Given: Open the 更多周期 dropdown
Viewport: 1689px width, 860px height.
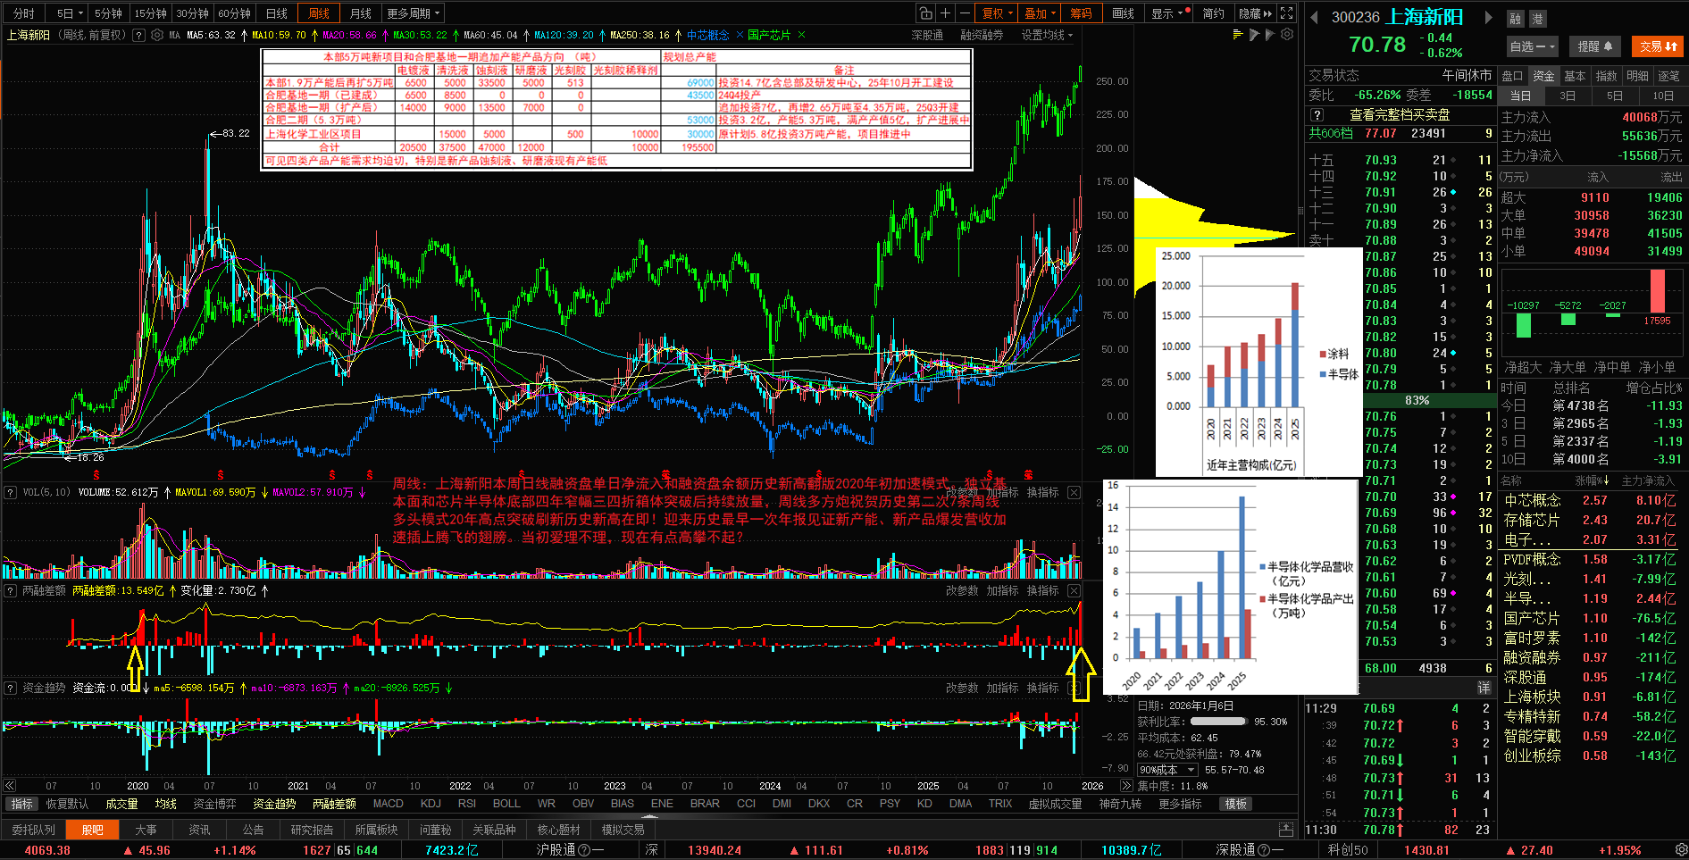Looking at the screenshot, I should 414,13.
